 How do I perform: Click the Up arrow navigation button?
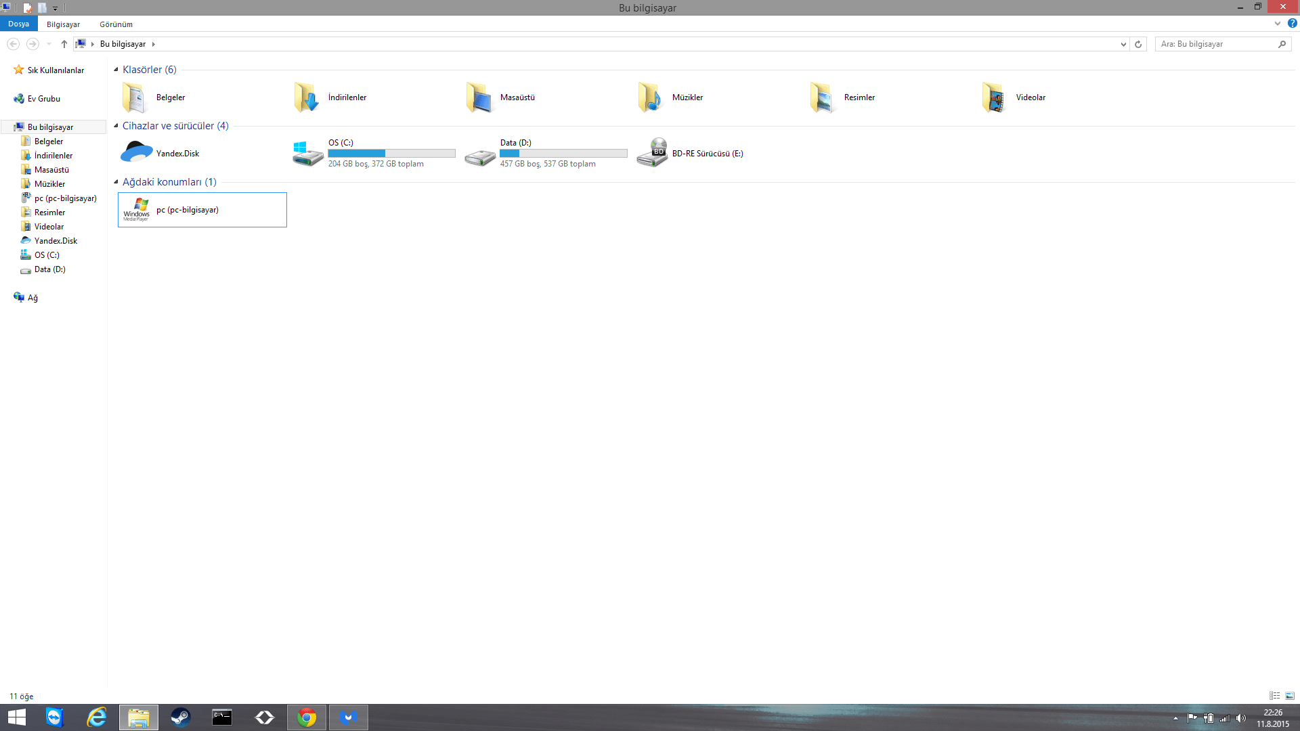[x=64, y=44]
